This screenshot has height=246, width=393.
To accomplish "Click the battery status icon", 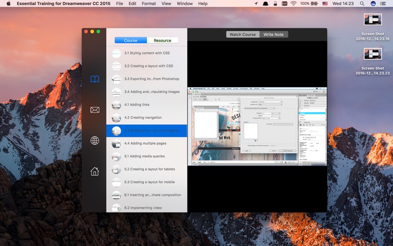I will pos(314,3).
